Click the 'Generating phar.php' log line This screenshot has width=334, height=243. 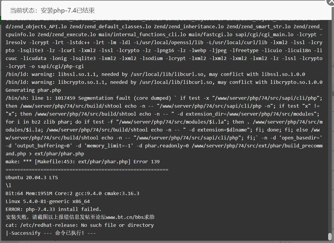(33, 90)
